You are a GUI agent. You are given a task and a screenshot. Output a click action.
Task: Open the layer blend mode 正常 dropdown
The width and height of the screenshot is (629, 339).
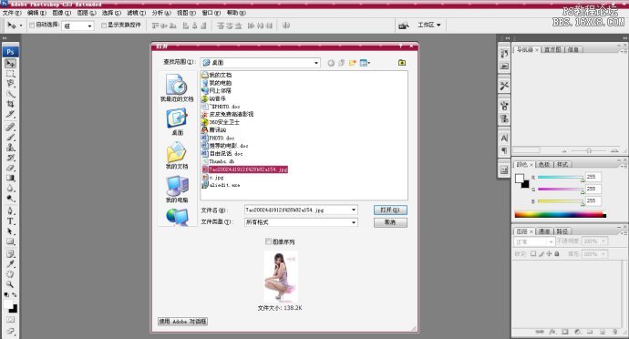point(534,241)
